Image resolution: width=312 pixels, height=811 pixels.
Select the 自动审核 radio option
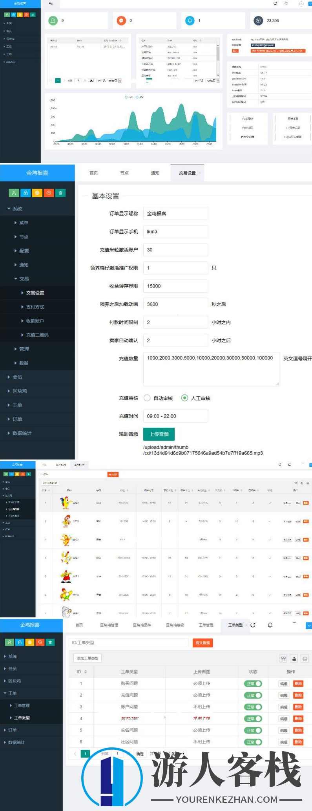(x=147, y=398)
